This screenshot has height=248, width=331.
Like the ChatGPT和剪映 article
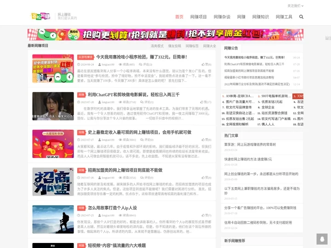[206, 102]
